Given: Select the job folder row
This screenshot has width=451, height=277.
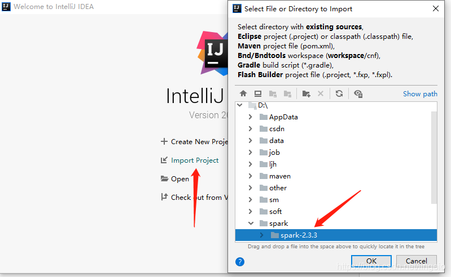Looking at the screenshot, I should (336, 152).
